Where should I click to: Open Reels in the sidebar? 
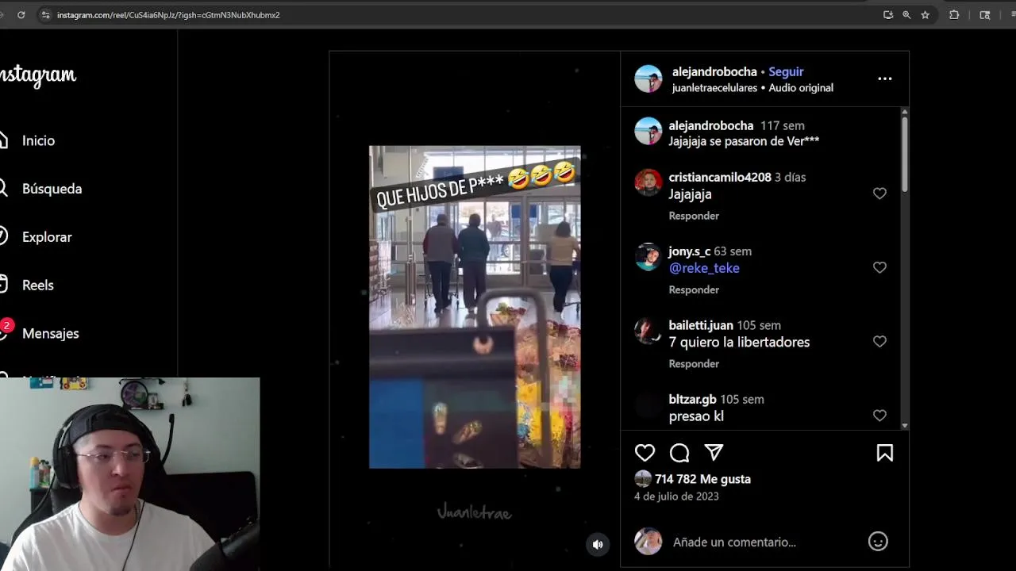point(37,285)
